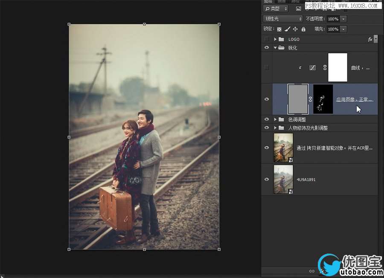Click the link layers icon at panel bottom
The height and width of the screenshot is (278, 384).
coord(312,271)
